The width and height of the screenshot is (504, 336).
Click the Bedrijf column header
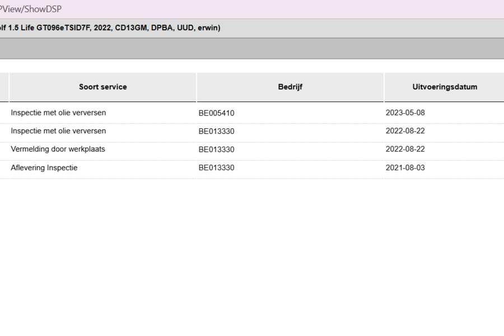click(x=290, y=87)
